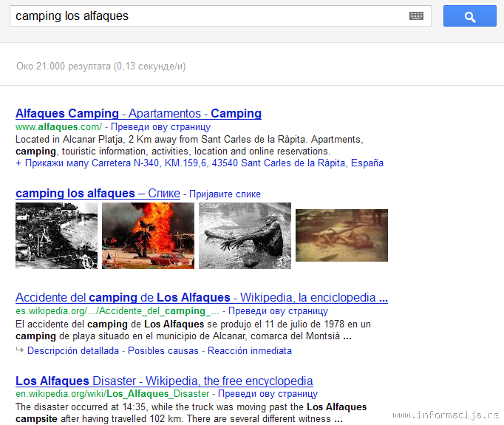Click the green URL 'www.alfaques.com/'

59,127
